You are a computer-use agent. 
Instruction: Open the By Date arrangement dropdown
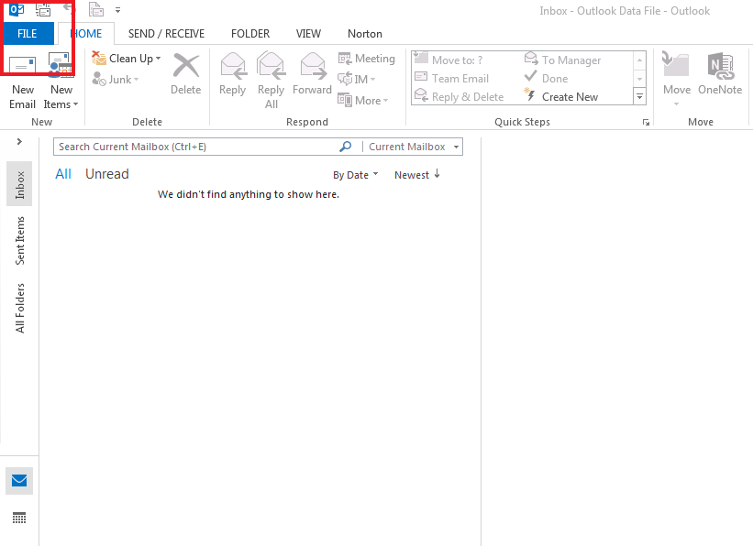tap(356, 175)
